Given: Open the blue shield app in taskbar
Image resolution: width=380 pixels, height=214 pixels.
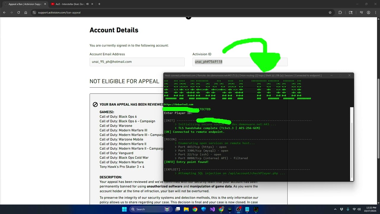Looking at the screenshot, I should 204,209.
